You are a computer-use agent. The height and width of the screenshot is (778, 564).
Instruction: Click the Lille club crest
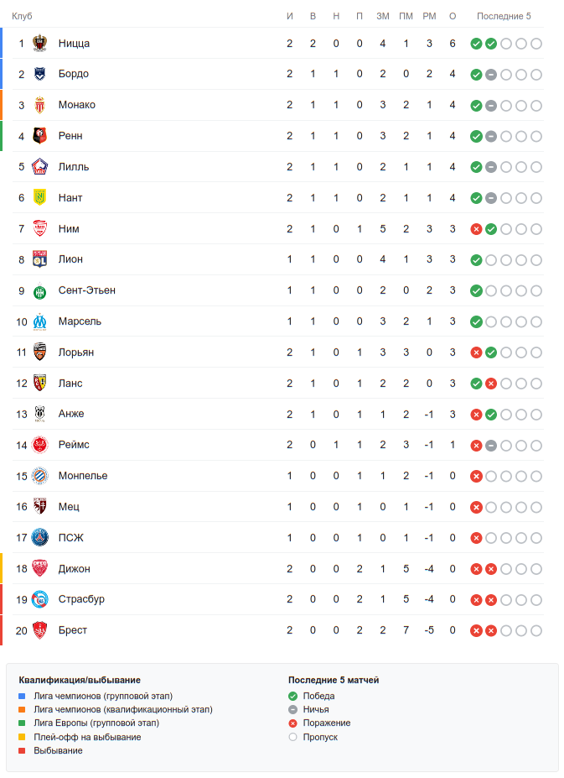(x=39, y=167)
